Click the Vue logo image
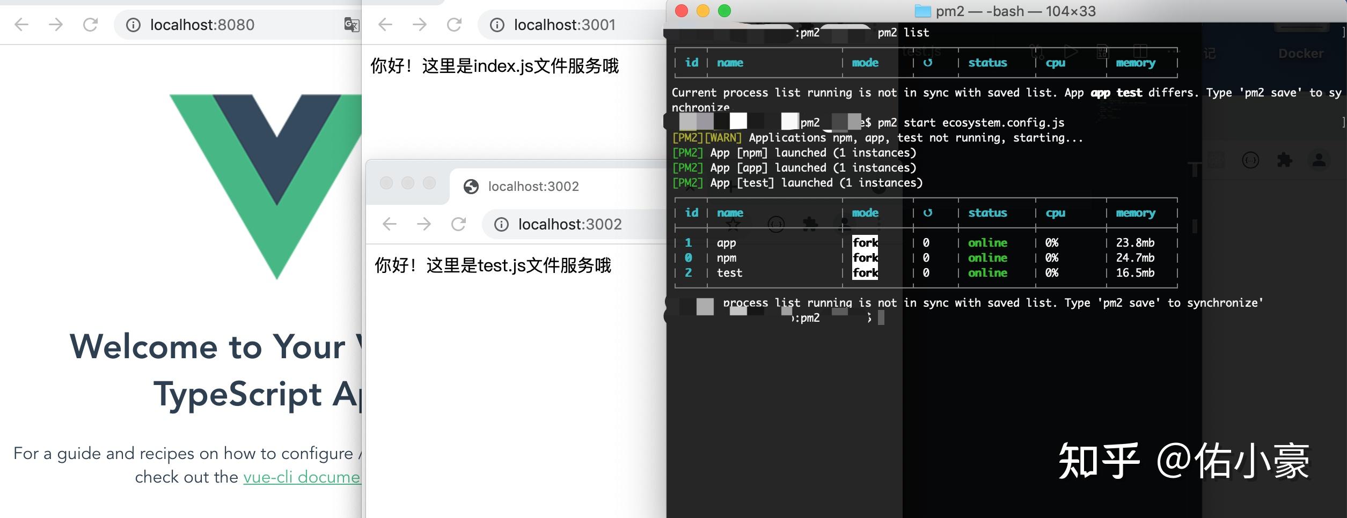The image size is (1347, 518). (266, 187)
